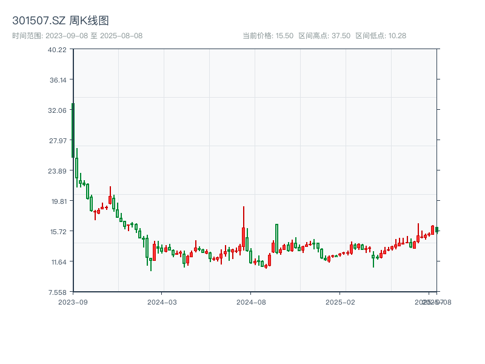Click the 11.64 price axis label
The height and width of the screenshot is (364, 485).
[58, 262]
